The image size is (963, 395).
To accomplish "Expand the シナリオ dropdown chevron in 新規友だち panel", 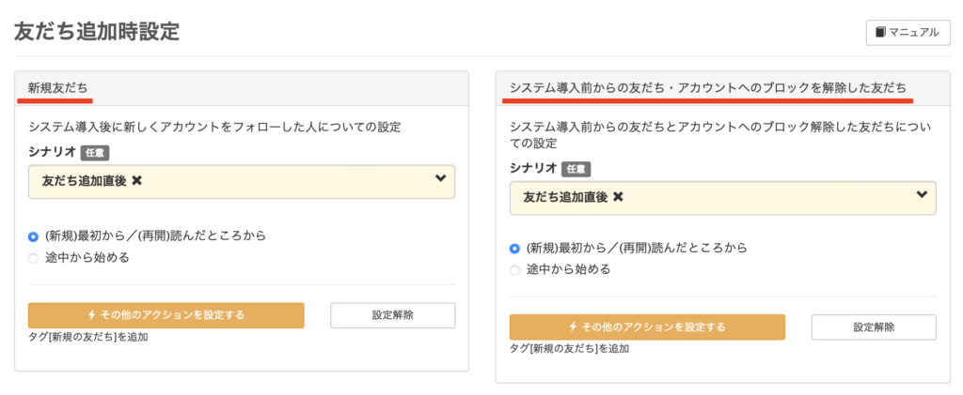I will (x=440, y=179).
